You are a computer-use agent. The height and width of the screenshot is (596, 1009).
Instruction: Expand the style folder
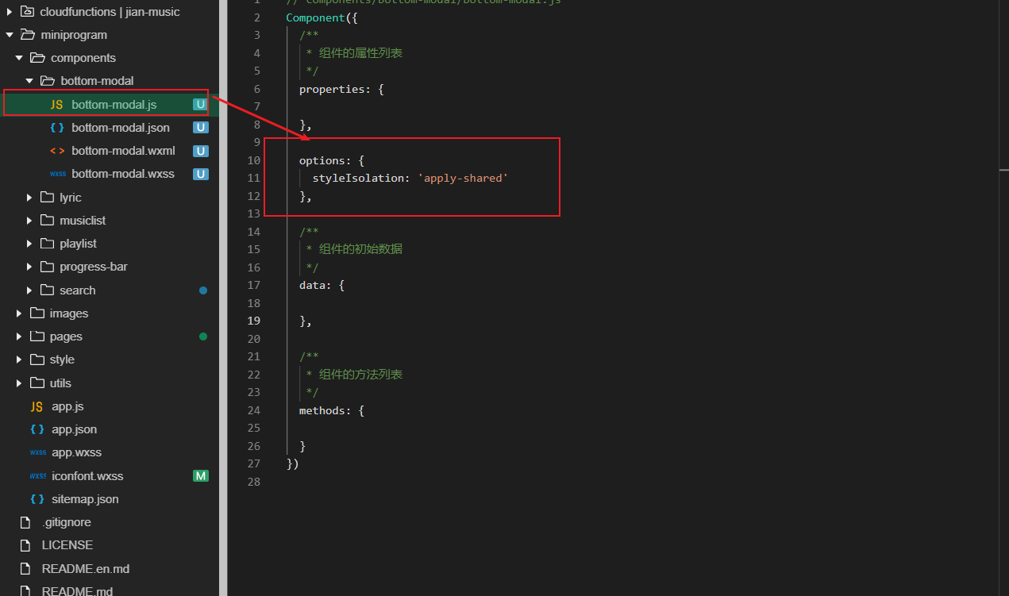tap(19, 360)
